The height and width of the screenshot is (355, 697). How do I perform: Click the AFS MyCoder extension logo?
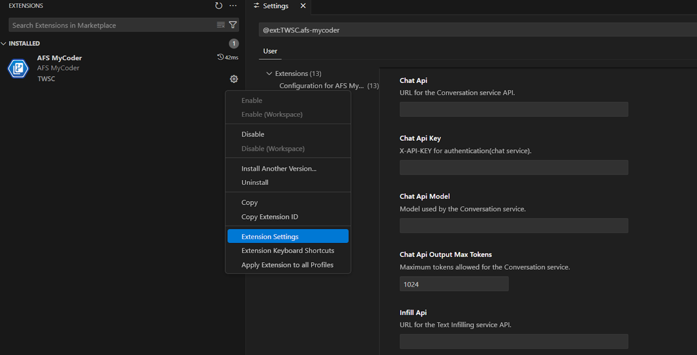pos(18,68)
